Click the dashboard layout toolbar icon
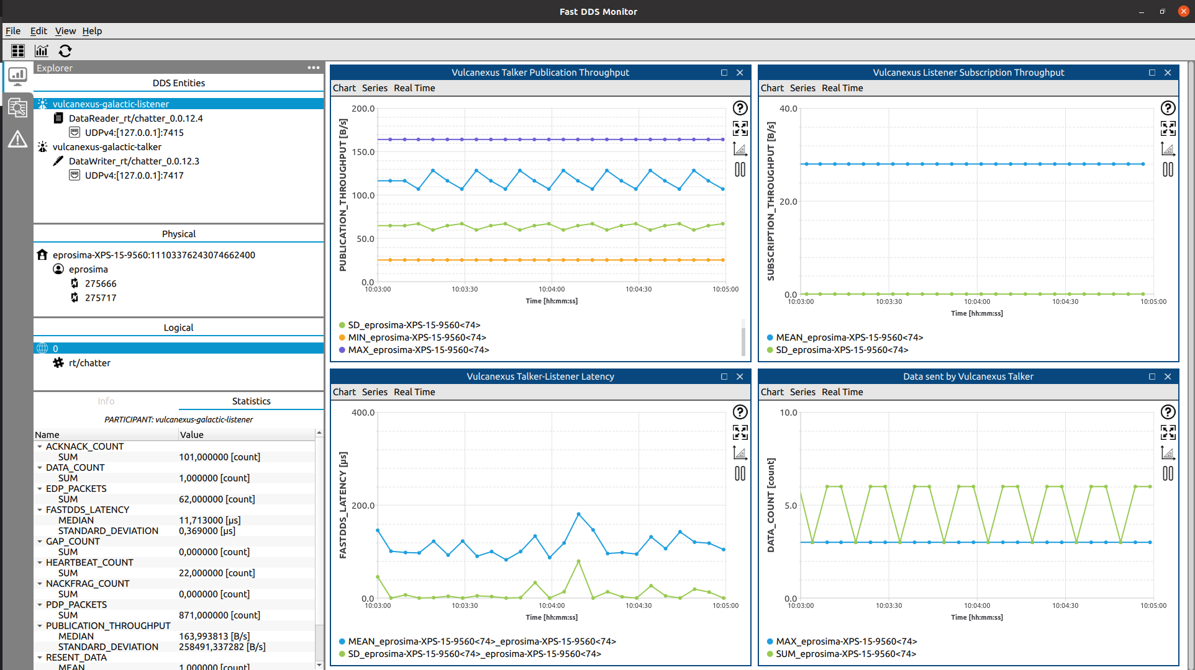The width and height of the screenshot is (1195, 670). click(18, 51)
